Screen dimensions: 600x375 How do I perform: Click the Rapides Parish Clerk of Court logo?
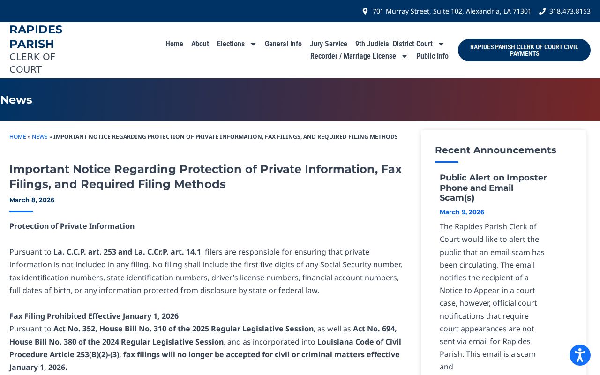click(x=36, y=49)
